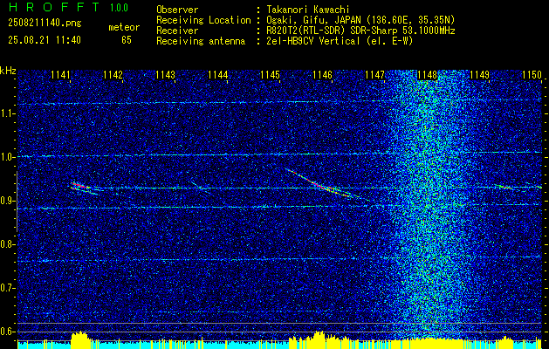Click the gray vertical range bar beside 0.9

tap(17, 202)
